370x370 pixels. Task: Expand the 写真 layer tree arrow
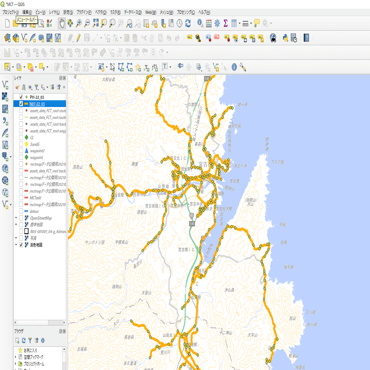[16, 238]
